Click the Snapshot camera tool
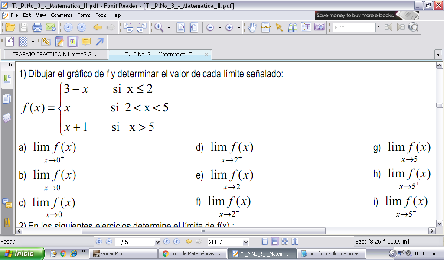The width and height of the screenshot is (444, 260). (x=320, y=27)
